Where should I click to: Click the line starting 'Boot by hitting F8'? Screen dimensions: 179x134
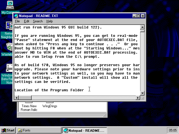click(77, 48)
